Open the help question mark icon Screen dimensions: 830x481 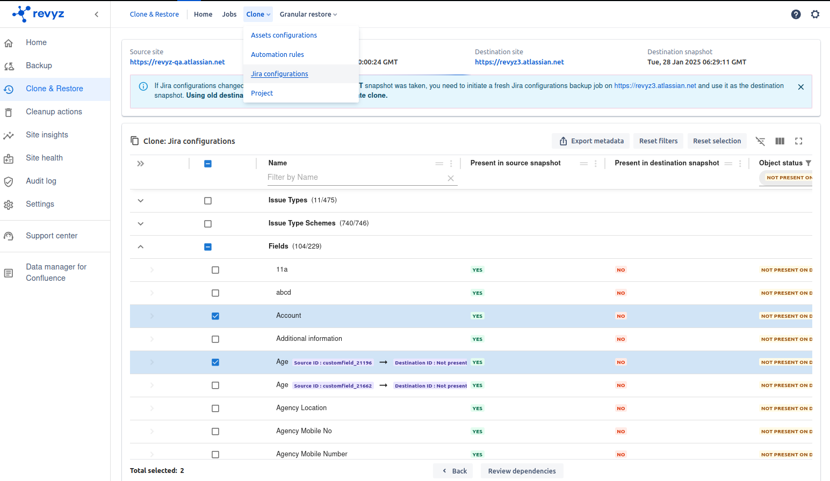coord(796,14)
